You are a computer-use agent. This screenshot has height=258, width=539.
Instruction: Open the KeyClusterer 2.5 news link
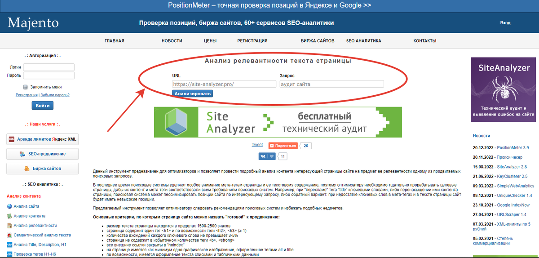(512, 177)
